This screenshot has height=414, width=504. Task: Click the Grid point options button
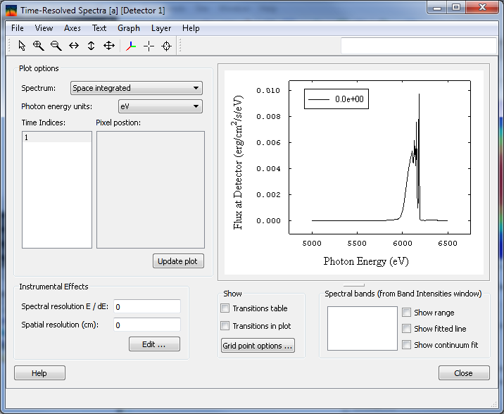click(x=258, y=346)
